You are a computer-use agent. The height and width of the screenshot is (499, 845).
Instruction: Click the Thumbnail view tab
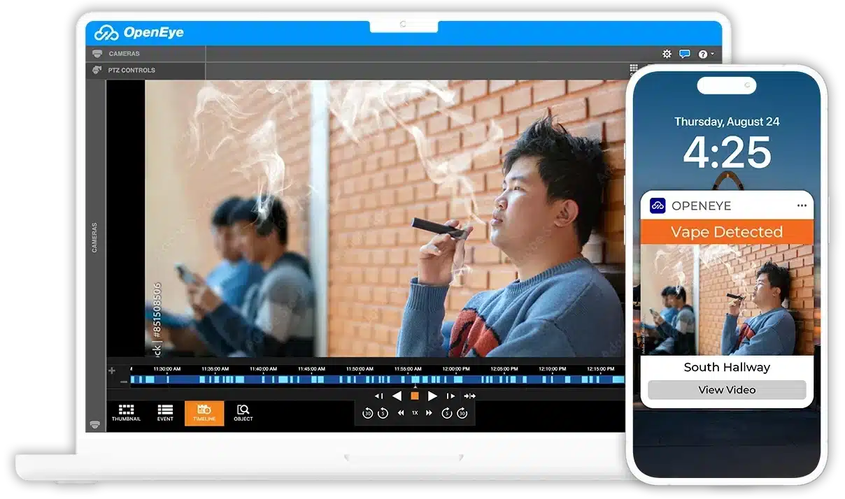click(x=126, y=412)
